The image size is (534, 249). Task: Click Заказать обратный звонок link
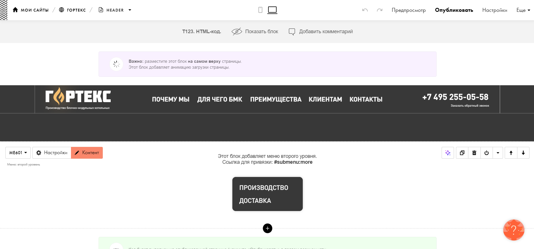[470, 106]
